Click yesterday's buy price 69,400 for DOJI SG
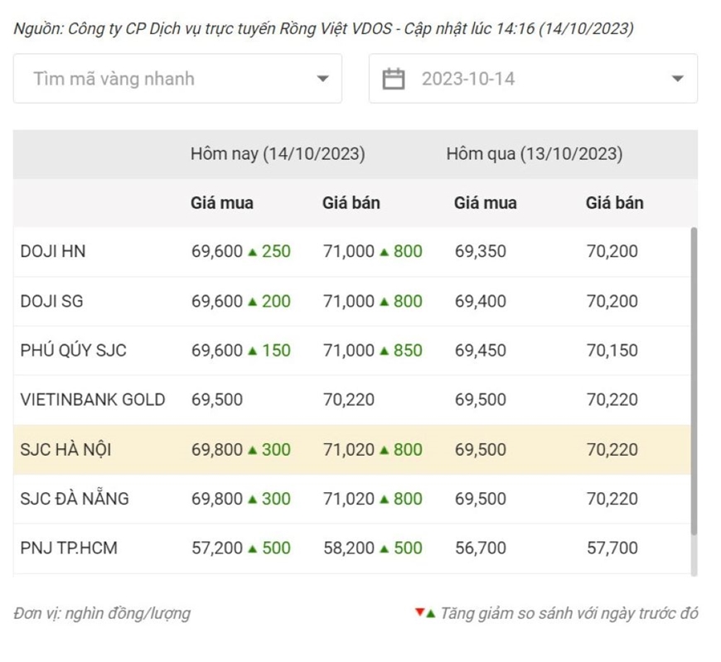Screen dimensions: 721x662 point(481,301)
